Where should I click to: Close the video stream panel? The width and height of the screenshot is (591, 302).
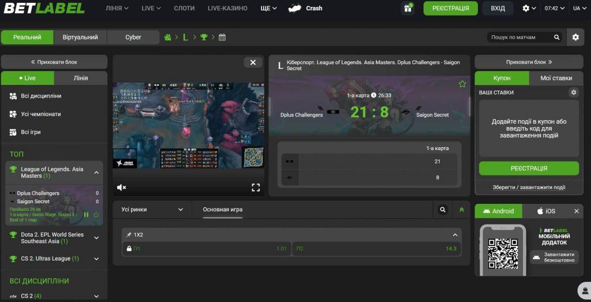click(253, 62)
